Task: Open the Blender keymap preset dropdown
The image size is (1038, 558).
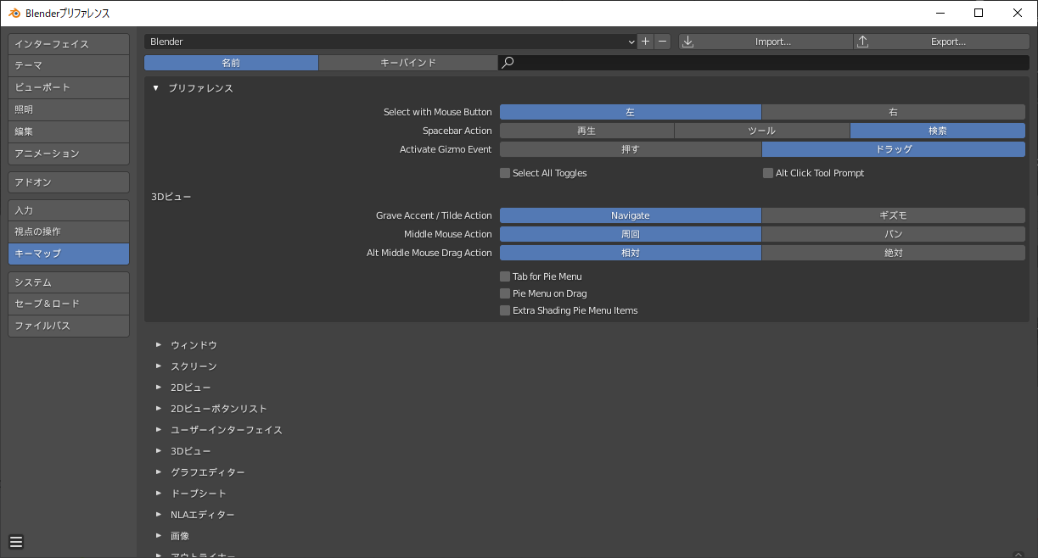Action: pos(390,42)
